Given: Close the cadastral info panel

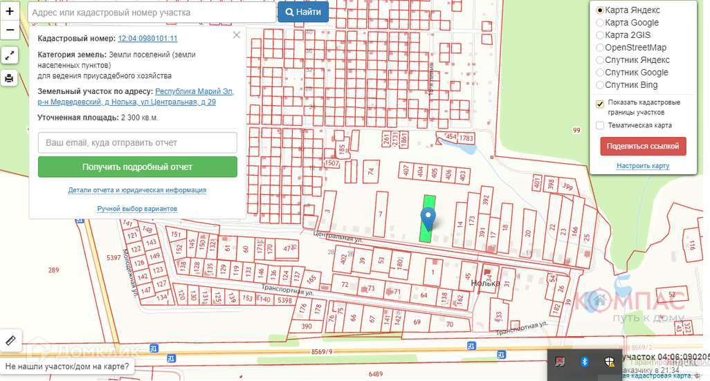Looking at the screenshot, I should point(237,35).
